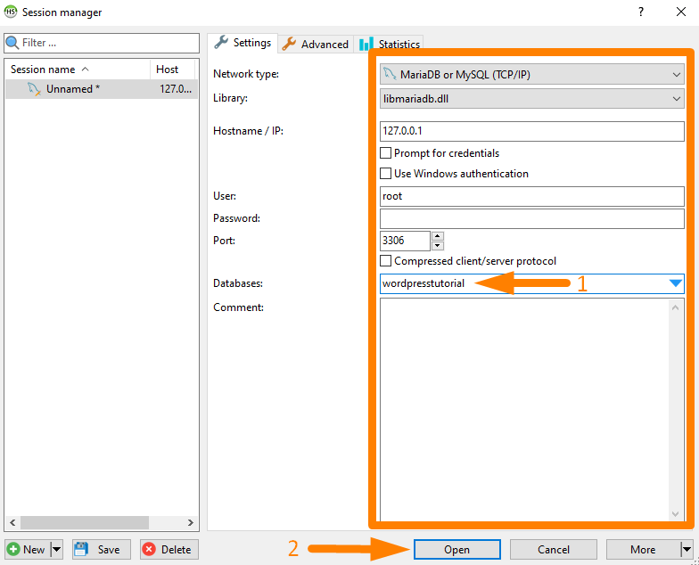This screenshot has height=565, width=699.
Task: Click the Hostname / IP field
Action: [531, 132]
